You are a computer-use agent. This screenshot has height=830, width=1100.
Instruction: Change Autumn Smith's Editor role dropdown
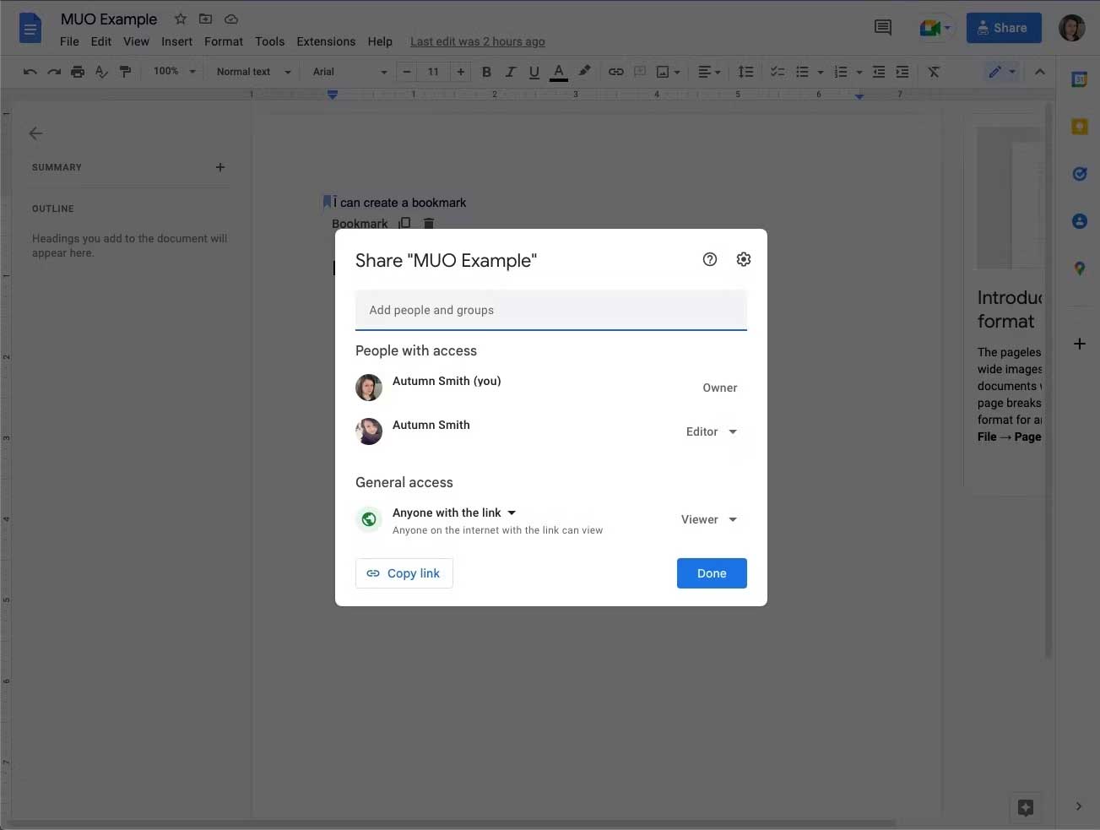(711, 431)
